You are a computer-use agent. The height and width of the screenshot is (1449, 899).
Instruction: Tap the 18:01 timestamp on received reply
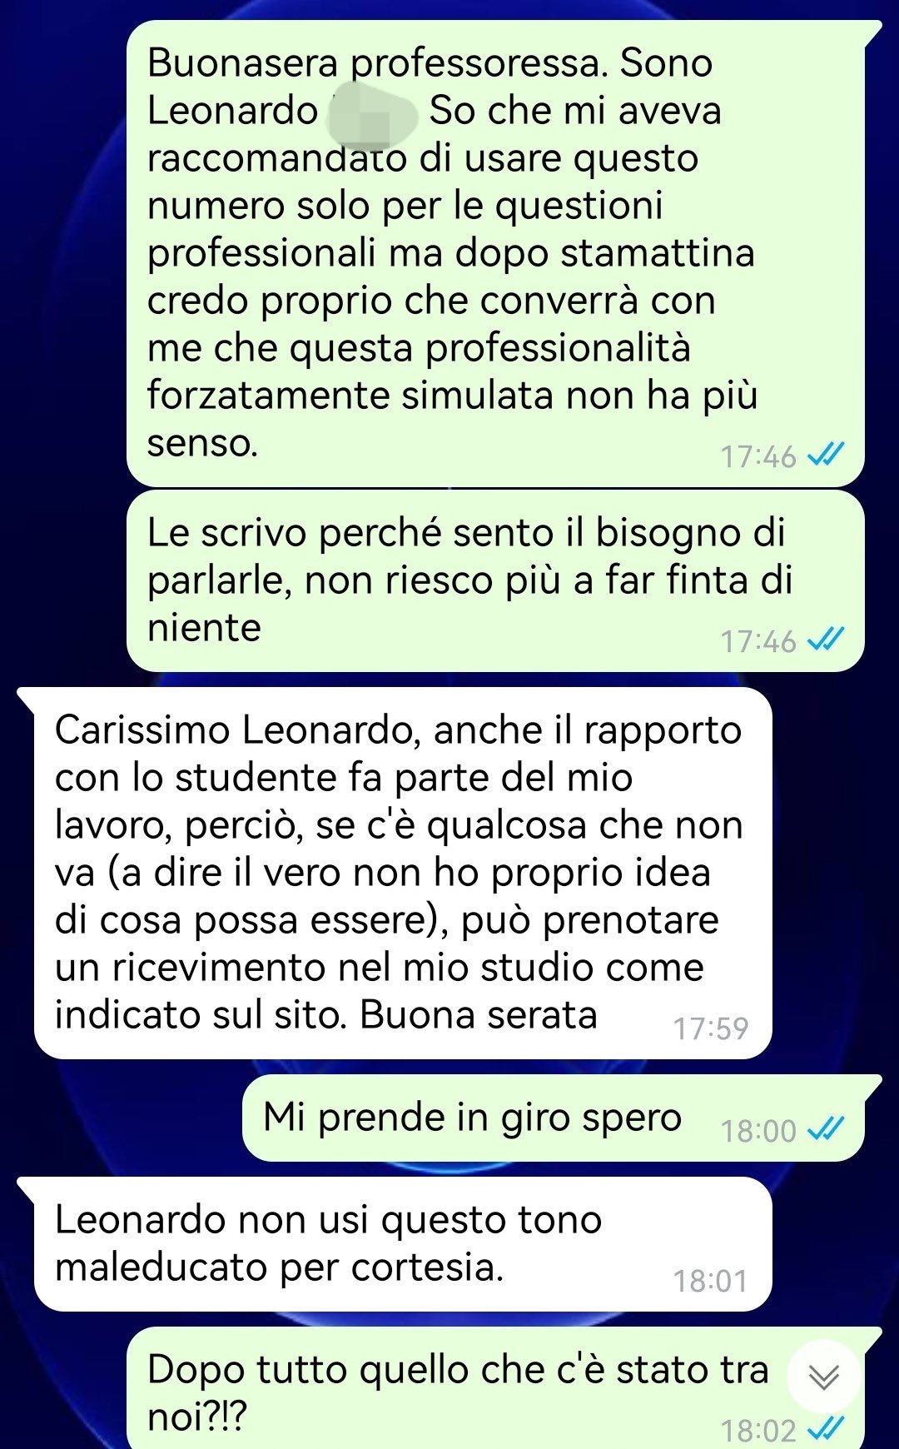click(711, 1281)
